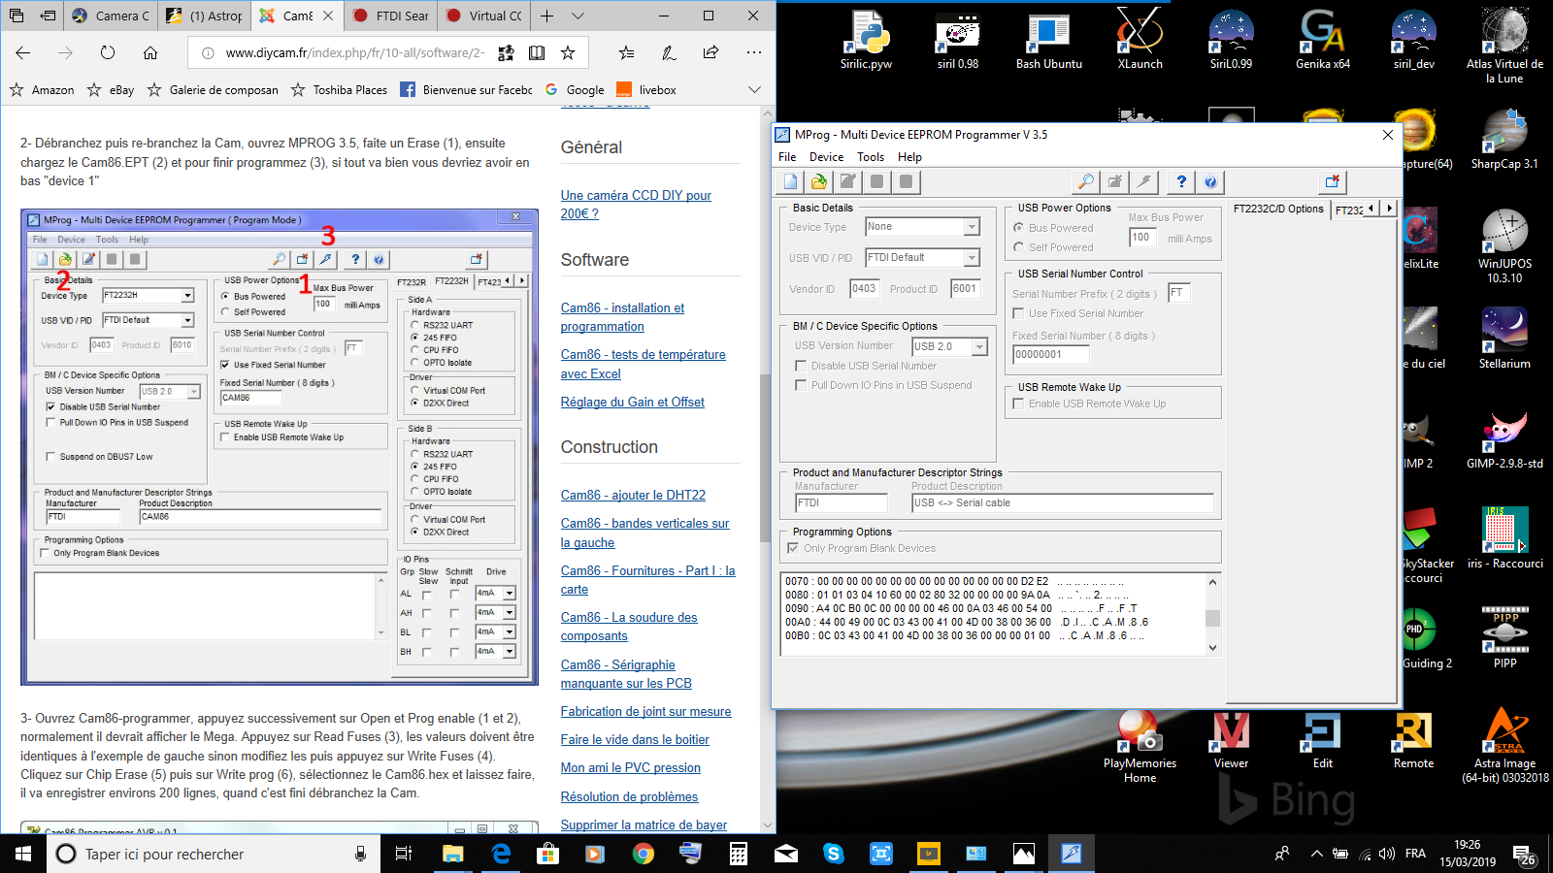Screen dimensions: 1553x873
Task: Open the Résolution de problèmes link
Action: pyautogui.click(x=629, y=796)
